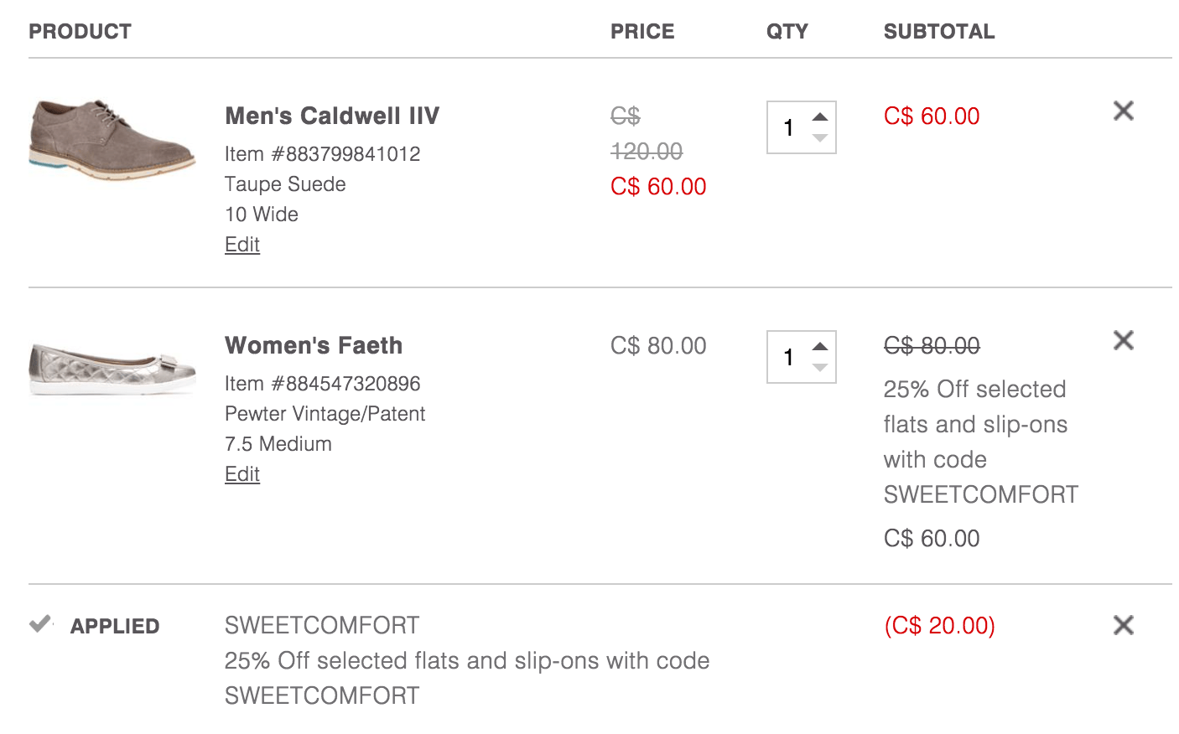Remove the applied SWEETCOMFORT promo code
Screen dimensions: 1179x734
(x=1123, y=625)
